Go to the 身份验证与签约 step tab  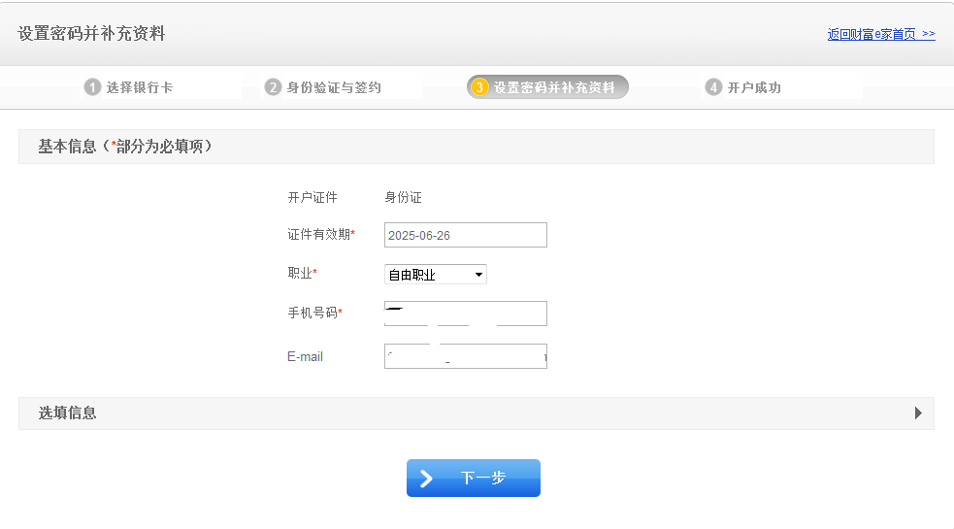click(334, 87)
